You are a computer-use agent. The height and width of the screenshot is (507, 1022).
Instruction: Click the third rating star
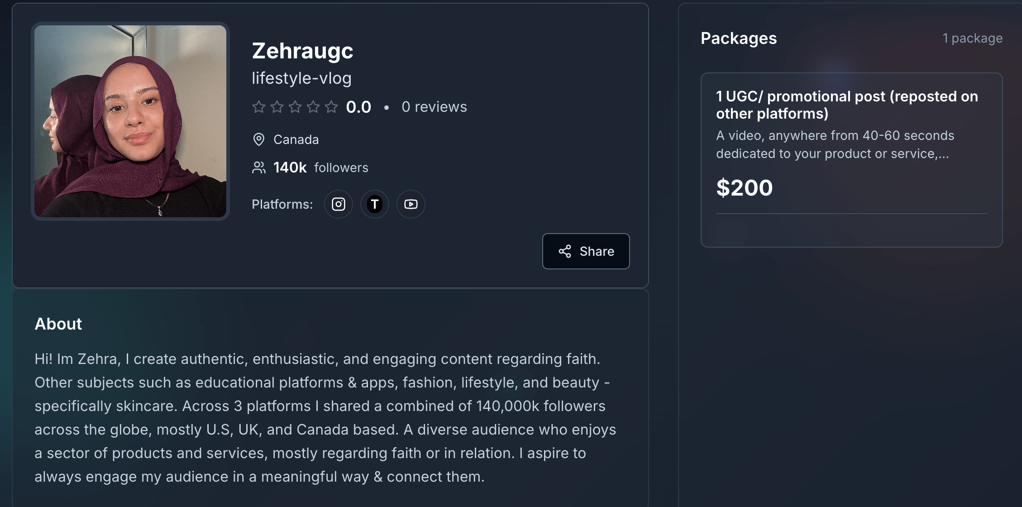tap(295, 107)
